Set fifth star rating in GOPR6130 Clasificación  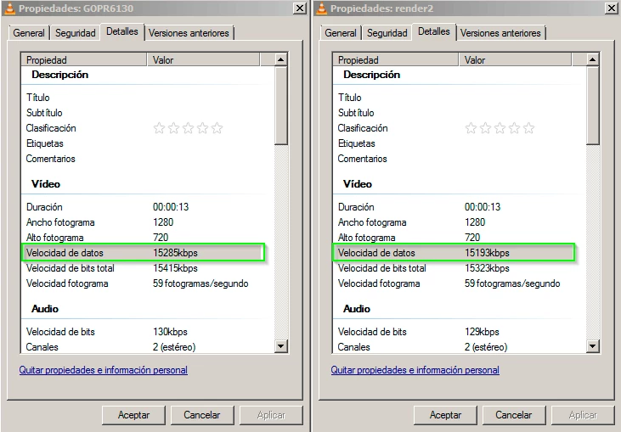[217, 128]
